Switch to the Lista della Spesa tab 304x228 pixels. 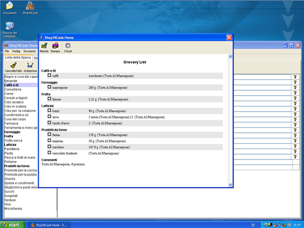18,57
